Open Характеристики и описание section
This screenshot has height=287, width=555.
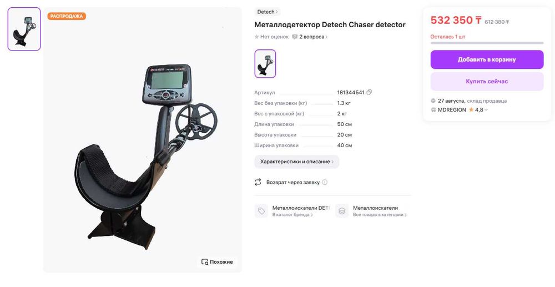(x=296, y=162)
